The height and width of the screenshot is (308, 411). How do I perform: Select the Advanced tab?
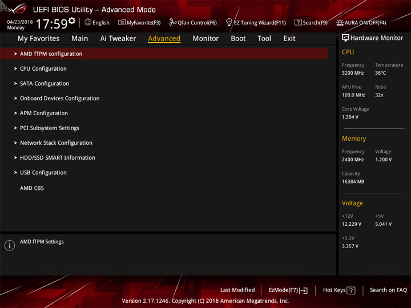coord(164,39)
